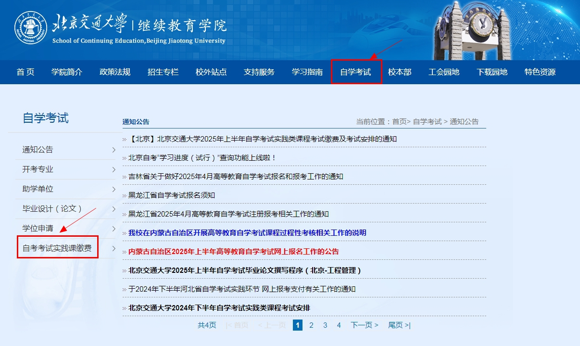Expand the 开考专业 sidebar chevron
The image size is (580, 346).
(x=113, y=169)
